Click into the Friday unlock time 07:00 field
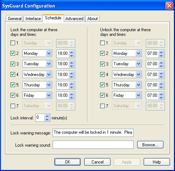This screenshot has height=171, width=175. tap(152, 95)
